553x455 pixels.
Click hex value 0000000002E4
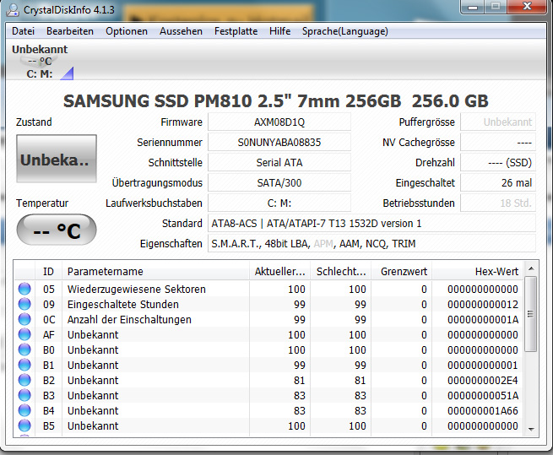pos(482,380)
